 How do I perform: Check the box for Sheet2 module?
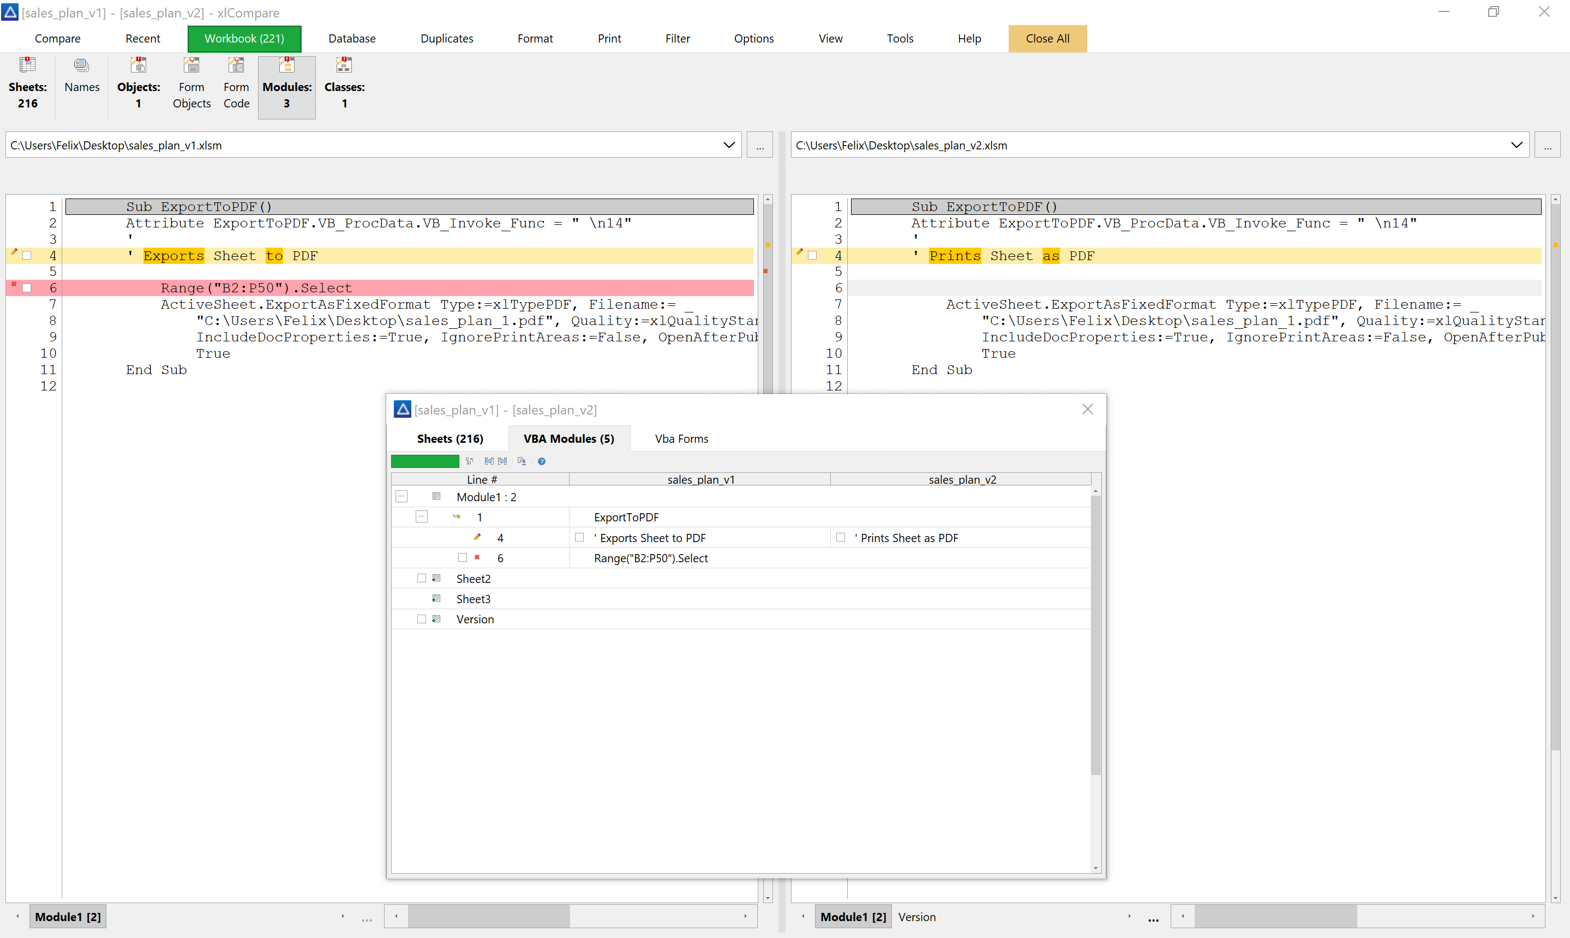tap(422, 579)
